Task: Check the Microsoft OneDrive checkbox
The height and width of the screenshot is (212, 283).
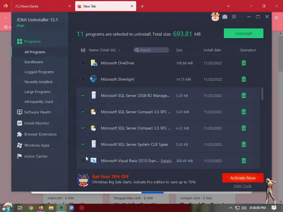Action: (x=83, y=63)
